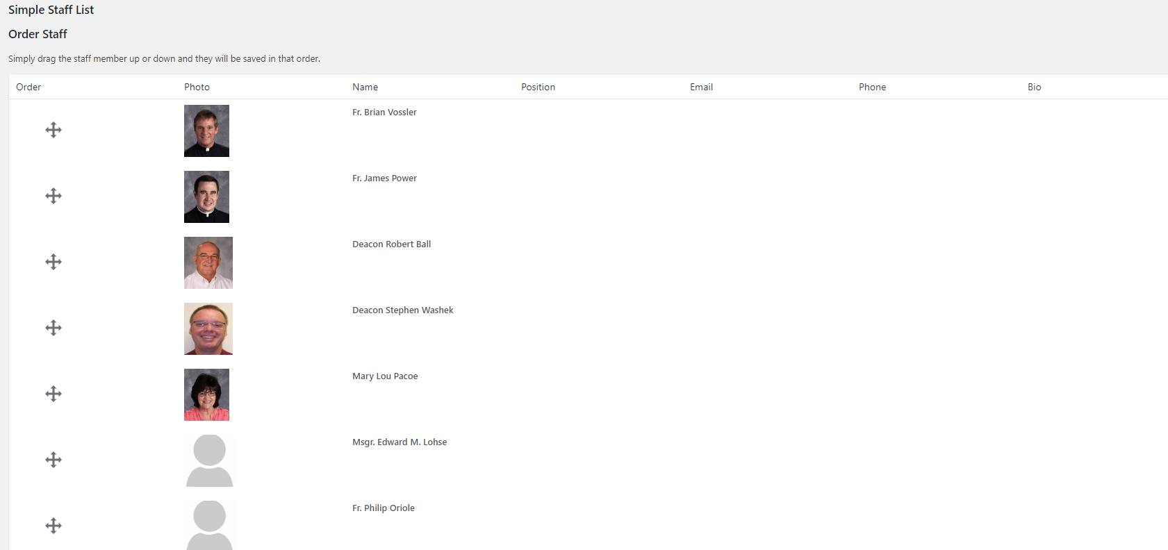The height and width of the screenshot is (550, 1168).
Task: Select the photo thumbnail for Fr. James Power
Action: coord(206,197)
